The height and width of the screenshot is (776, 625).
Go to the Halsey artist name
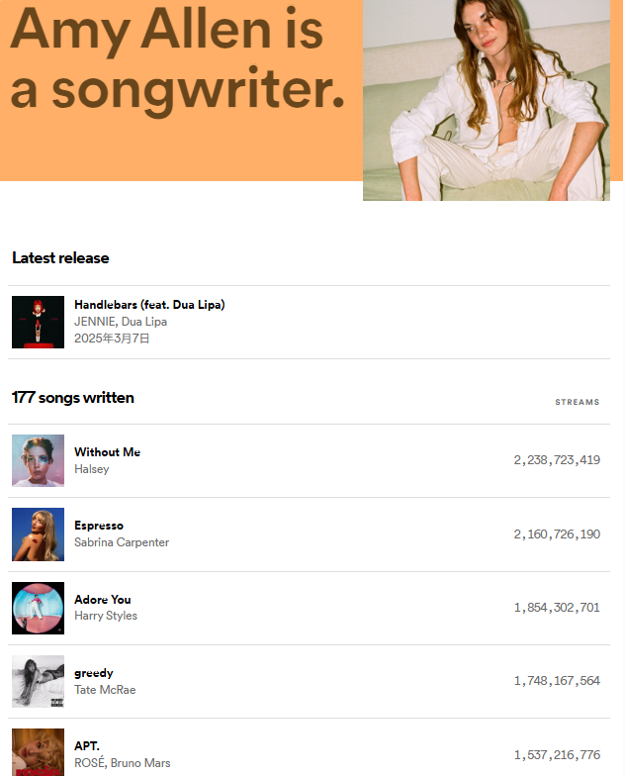point(91,469)
